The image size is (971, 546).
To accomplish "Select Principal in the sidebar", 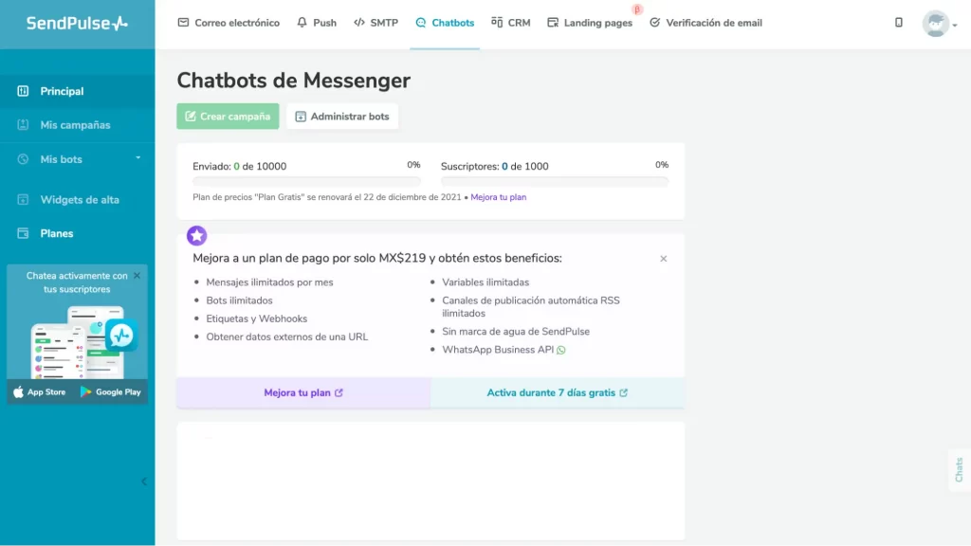I will point(78,91).
